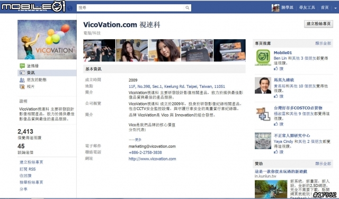Click 建立粉絲專頁 link in left sidebar
The image size is (339, 199).
(31, 162)
